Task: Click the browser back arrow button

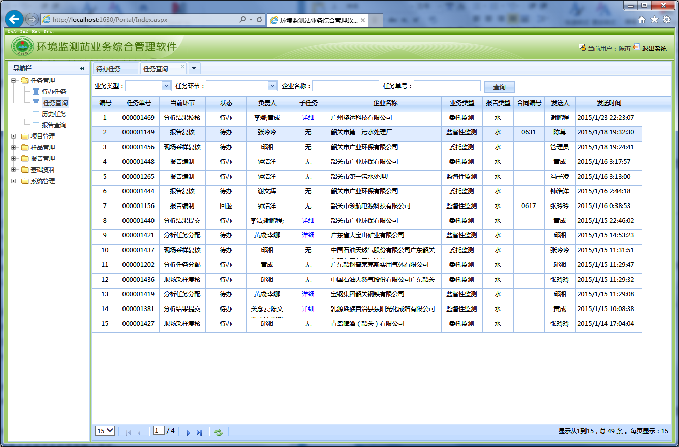Action: coord(14,19)
